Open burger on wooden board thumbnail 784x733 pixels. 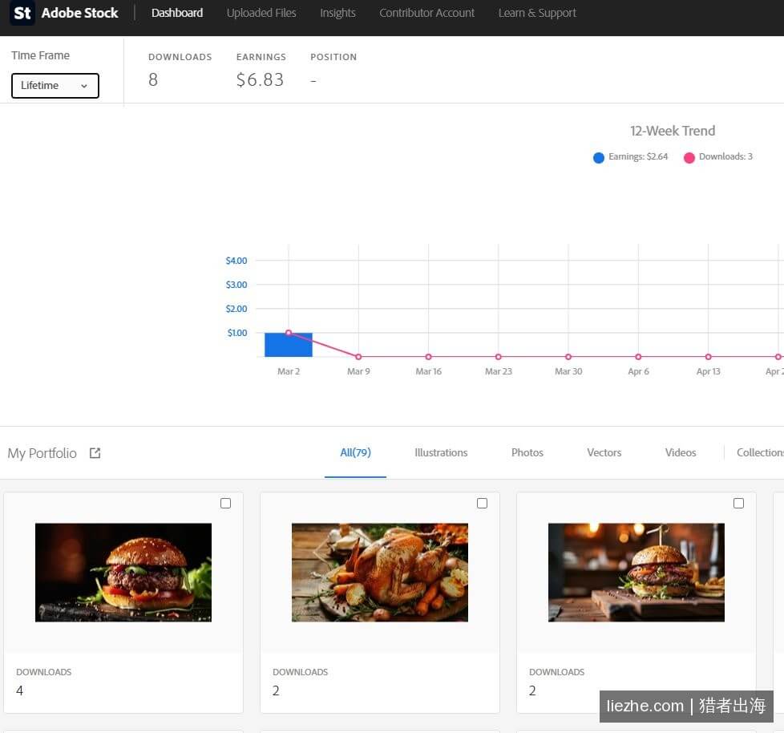(636, 573)
